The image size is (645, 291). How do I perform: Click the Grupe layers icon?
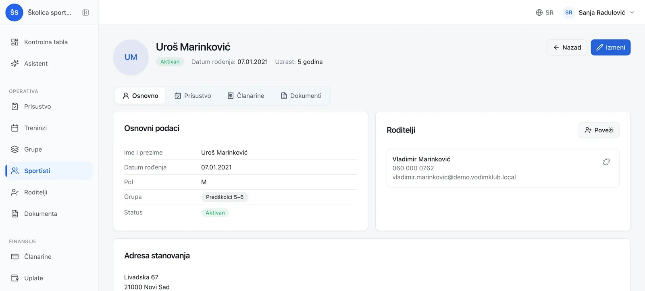tap(15, 149)
